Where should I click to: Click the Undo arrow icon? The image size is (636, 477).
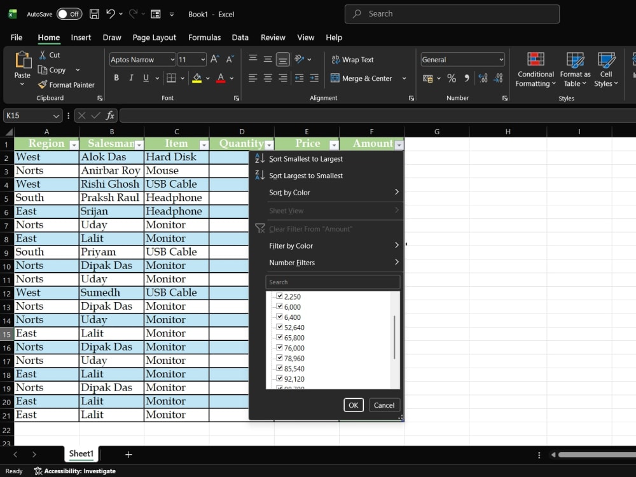tap(110, 14)
